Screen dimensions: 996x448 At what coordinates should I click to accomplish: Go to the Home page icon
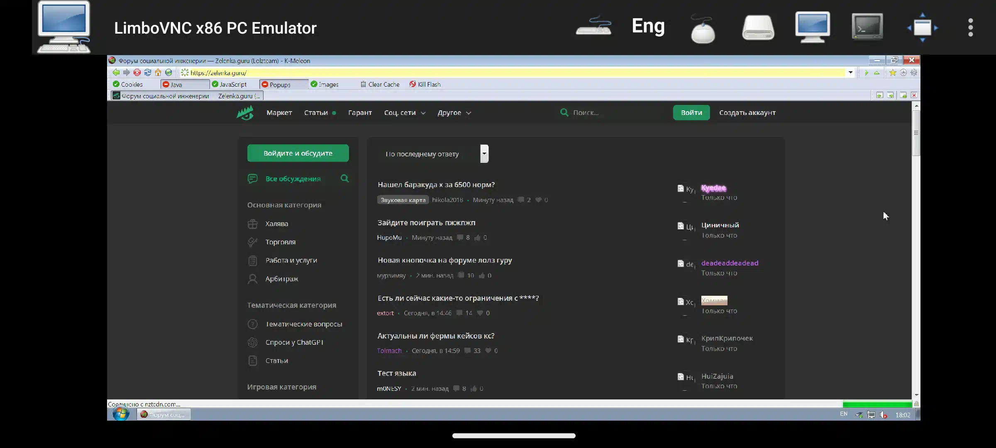158,73
